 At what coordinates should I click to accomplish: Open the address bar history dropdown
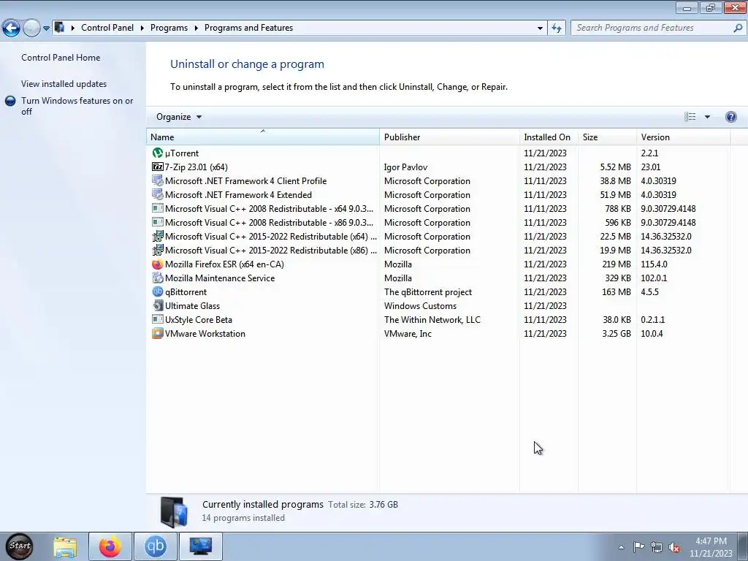(540, 28)
